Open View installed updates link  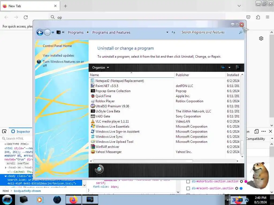tap(58, 56)
